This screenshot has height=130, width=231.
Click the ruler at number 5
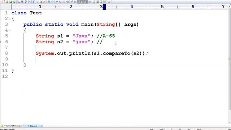(x=162, y=7)
